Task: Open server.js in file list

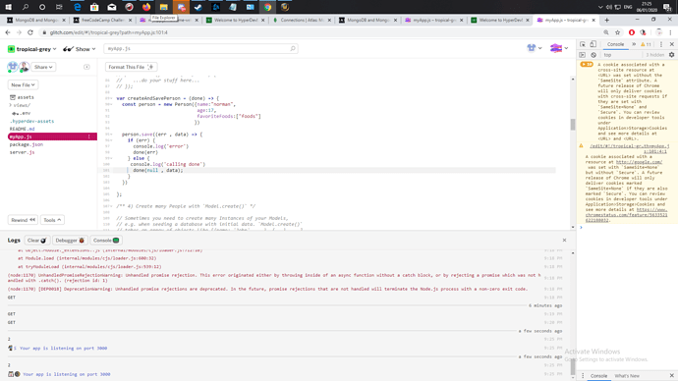Action: pyautogui.click(x=22, y=152)
